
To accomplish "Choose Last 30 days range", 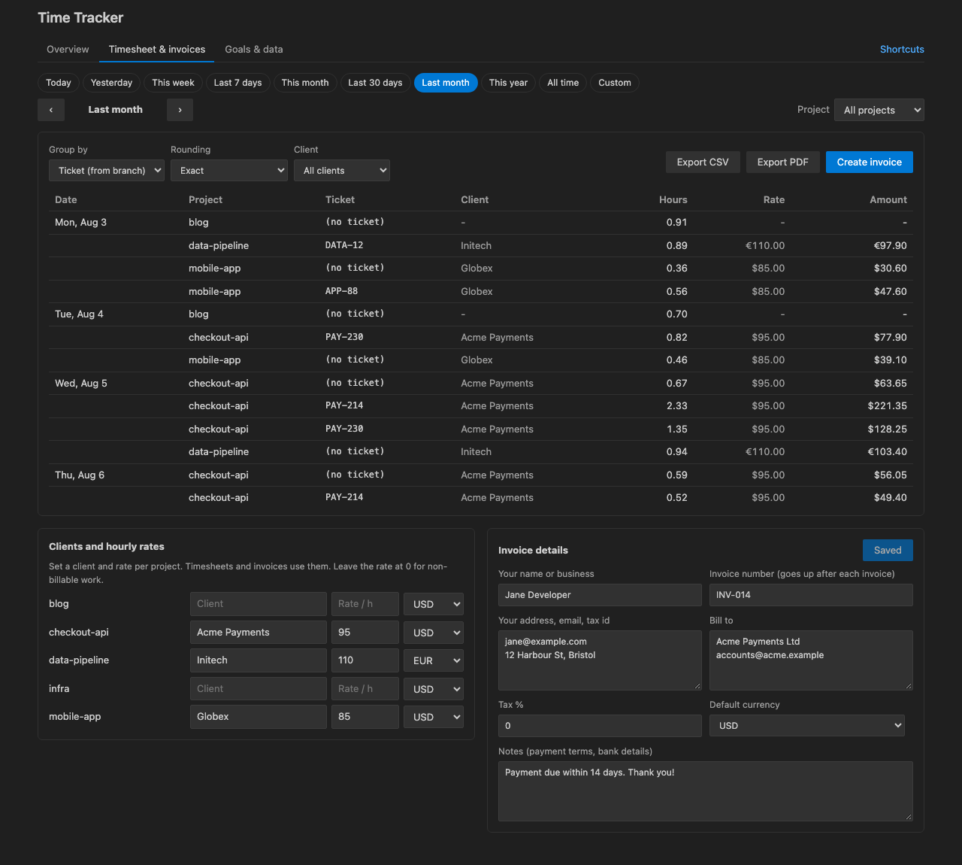I will pos(375,83).
